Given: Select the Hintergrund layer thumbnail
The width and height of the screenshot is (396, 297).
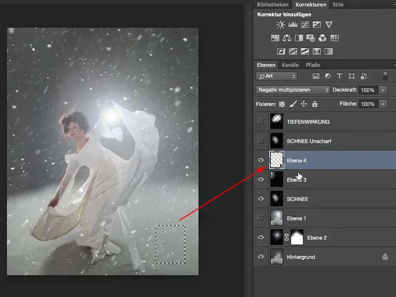Looking at the screenshot, I should [x=277, y=256].
